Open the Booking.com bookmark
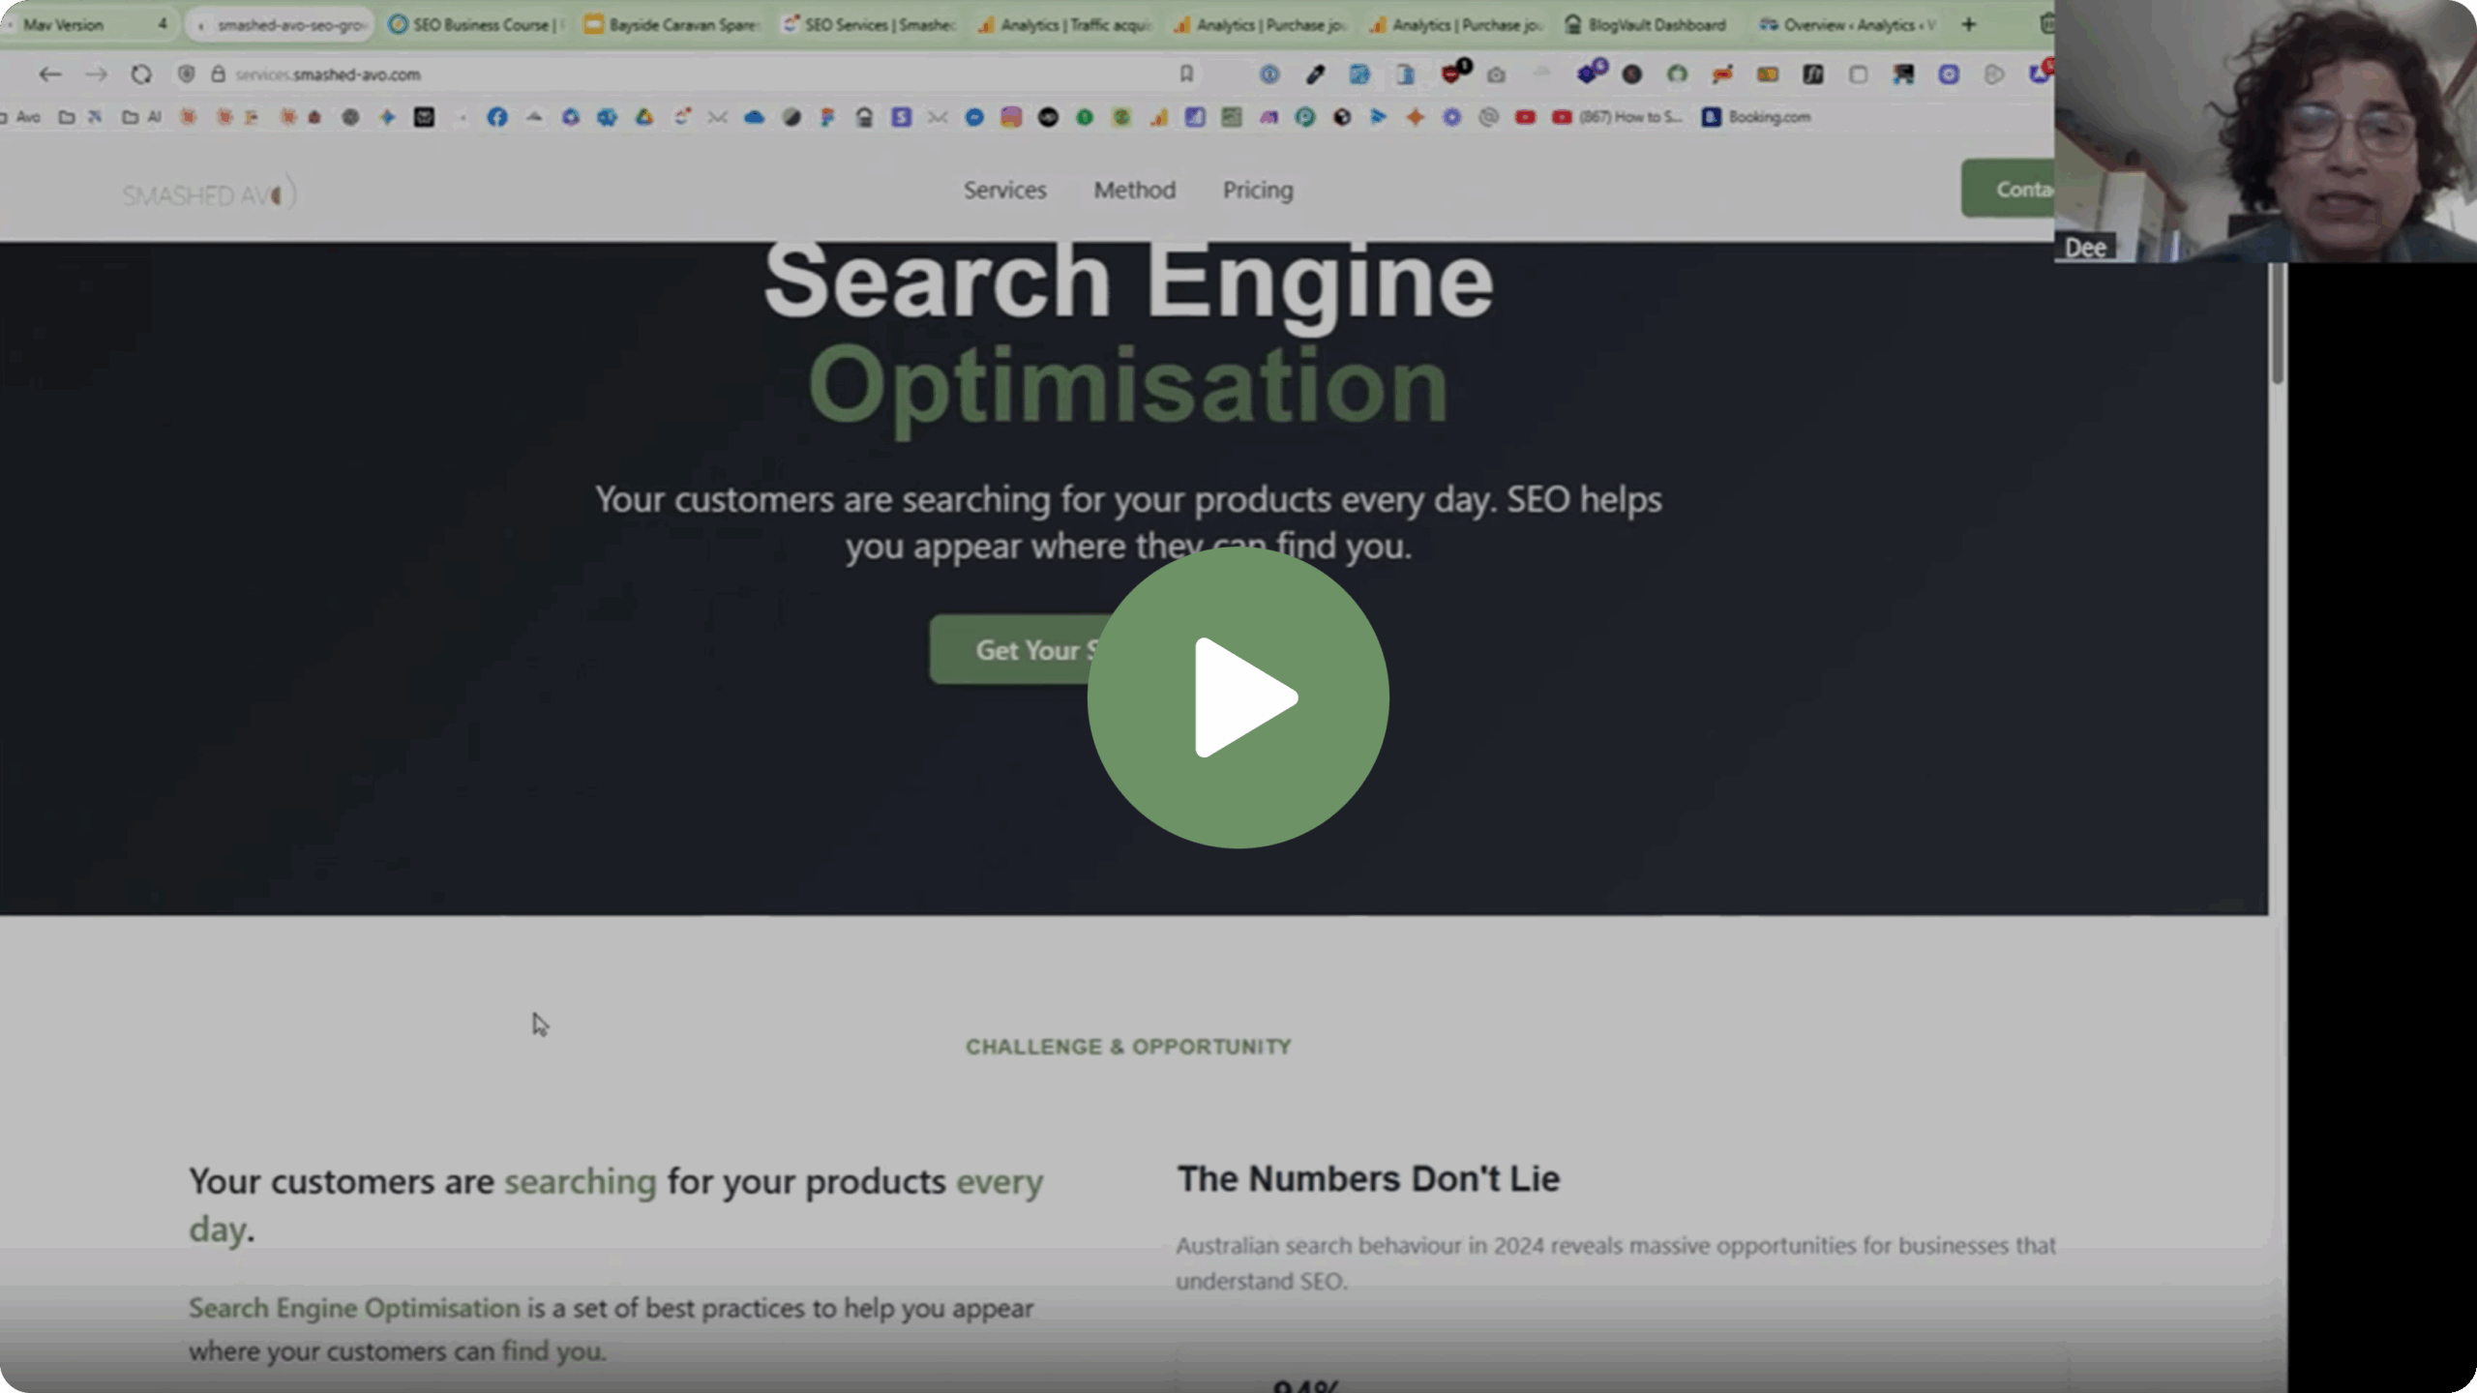2477x1393 pixels. 1757,117
